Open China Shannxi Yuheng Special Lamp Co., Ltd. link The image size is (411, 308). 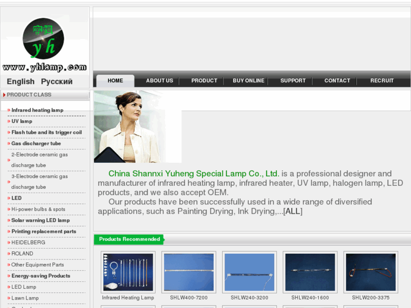194,173
